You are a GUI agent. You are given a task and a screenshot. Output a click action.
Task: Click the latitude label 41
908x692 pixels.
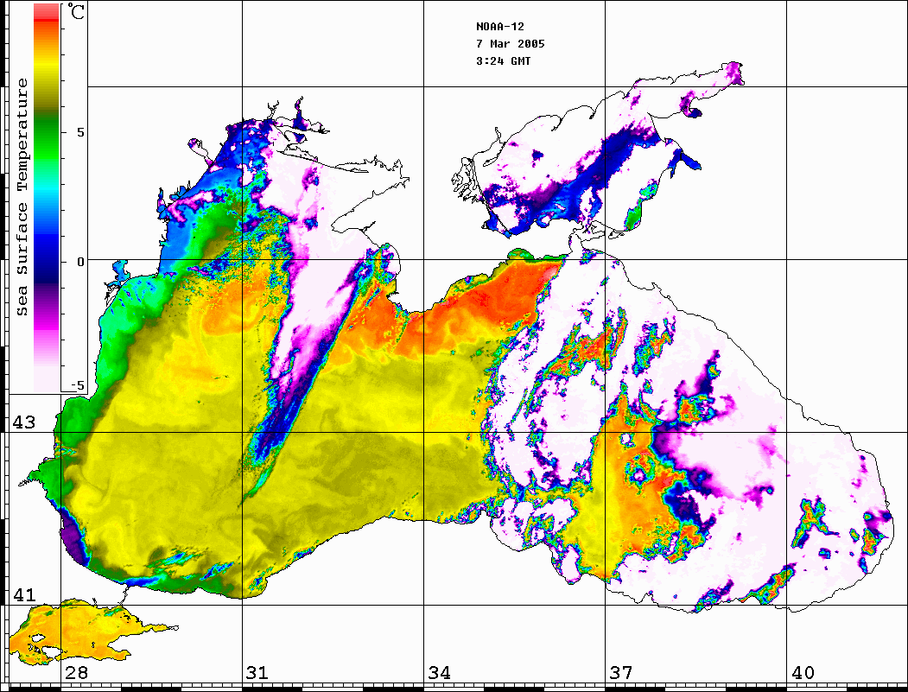[x=23, y=594]
